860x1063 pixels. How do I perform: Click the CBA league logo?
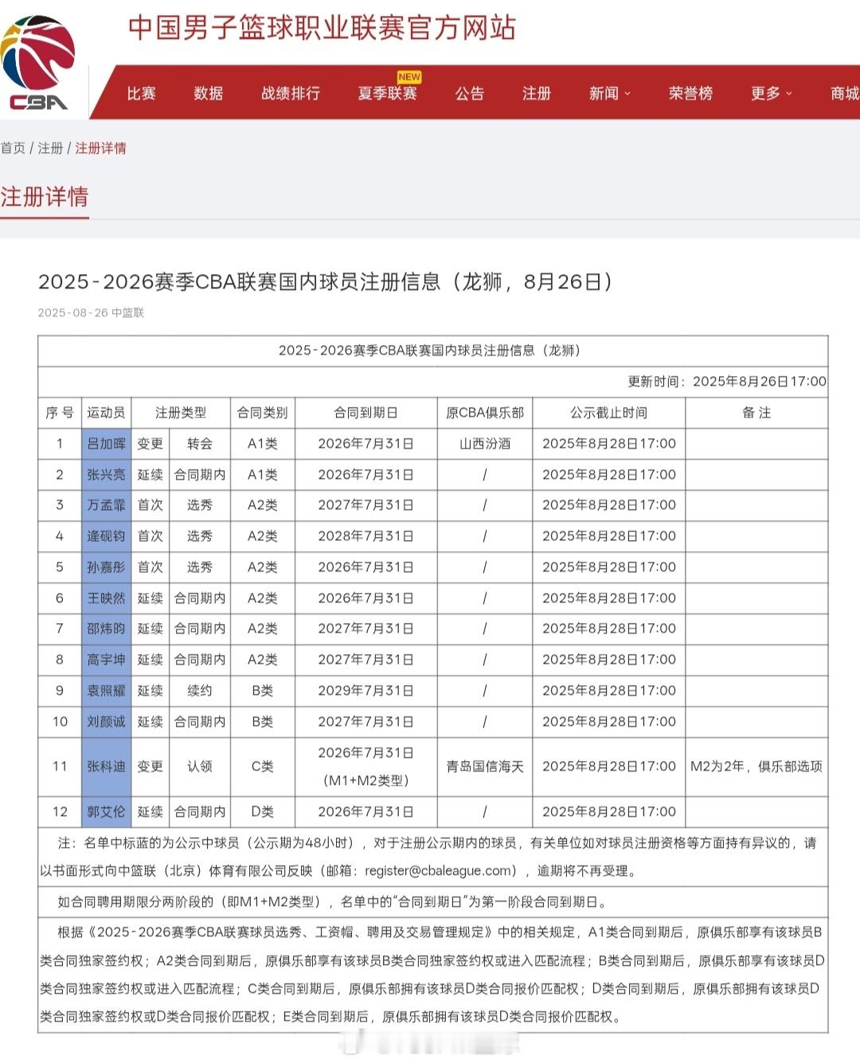click(37, 64)
